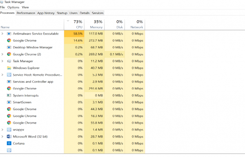245x157 pixels.
Task: Select the Windows Explorer folder icon
Action: (x=9, y=68)
